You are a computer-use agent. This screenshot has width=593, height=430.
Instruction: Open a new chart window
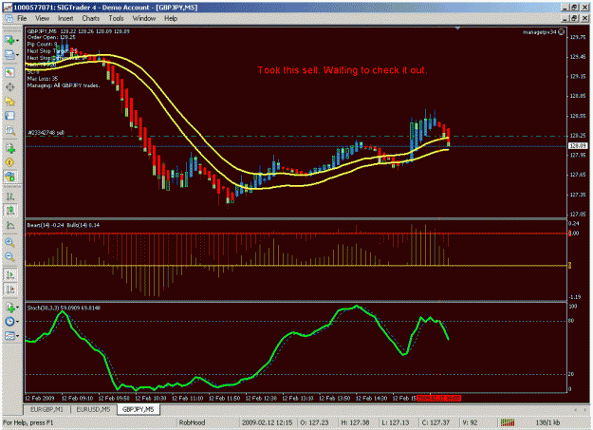click(x=9, y=40)
